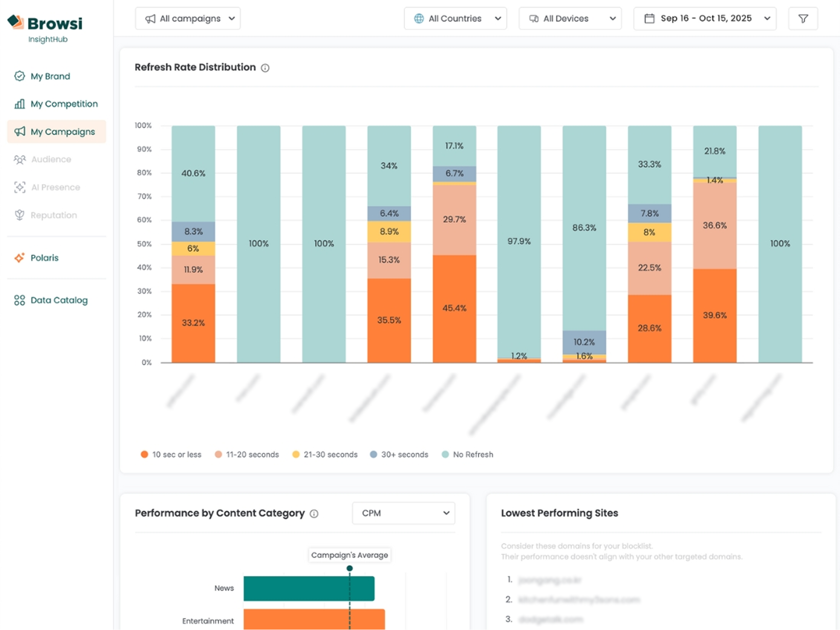Open the All Devices selector
This screenshot has width=840, height=630.
pos(570,19)
